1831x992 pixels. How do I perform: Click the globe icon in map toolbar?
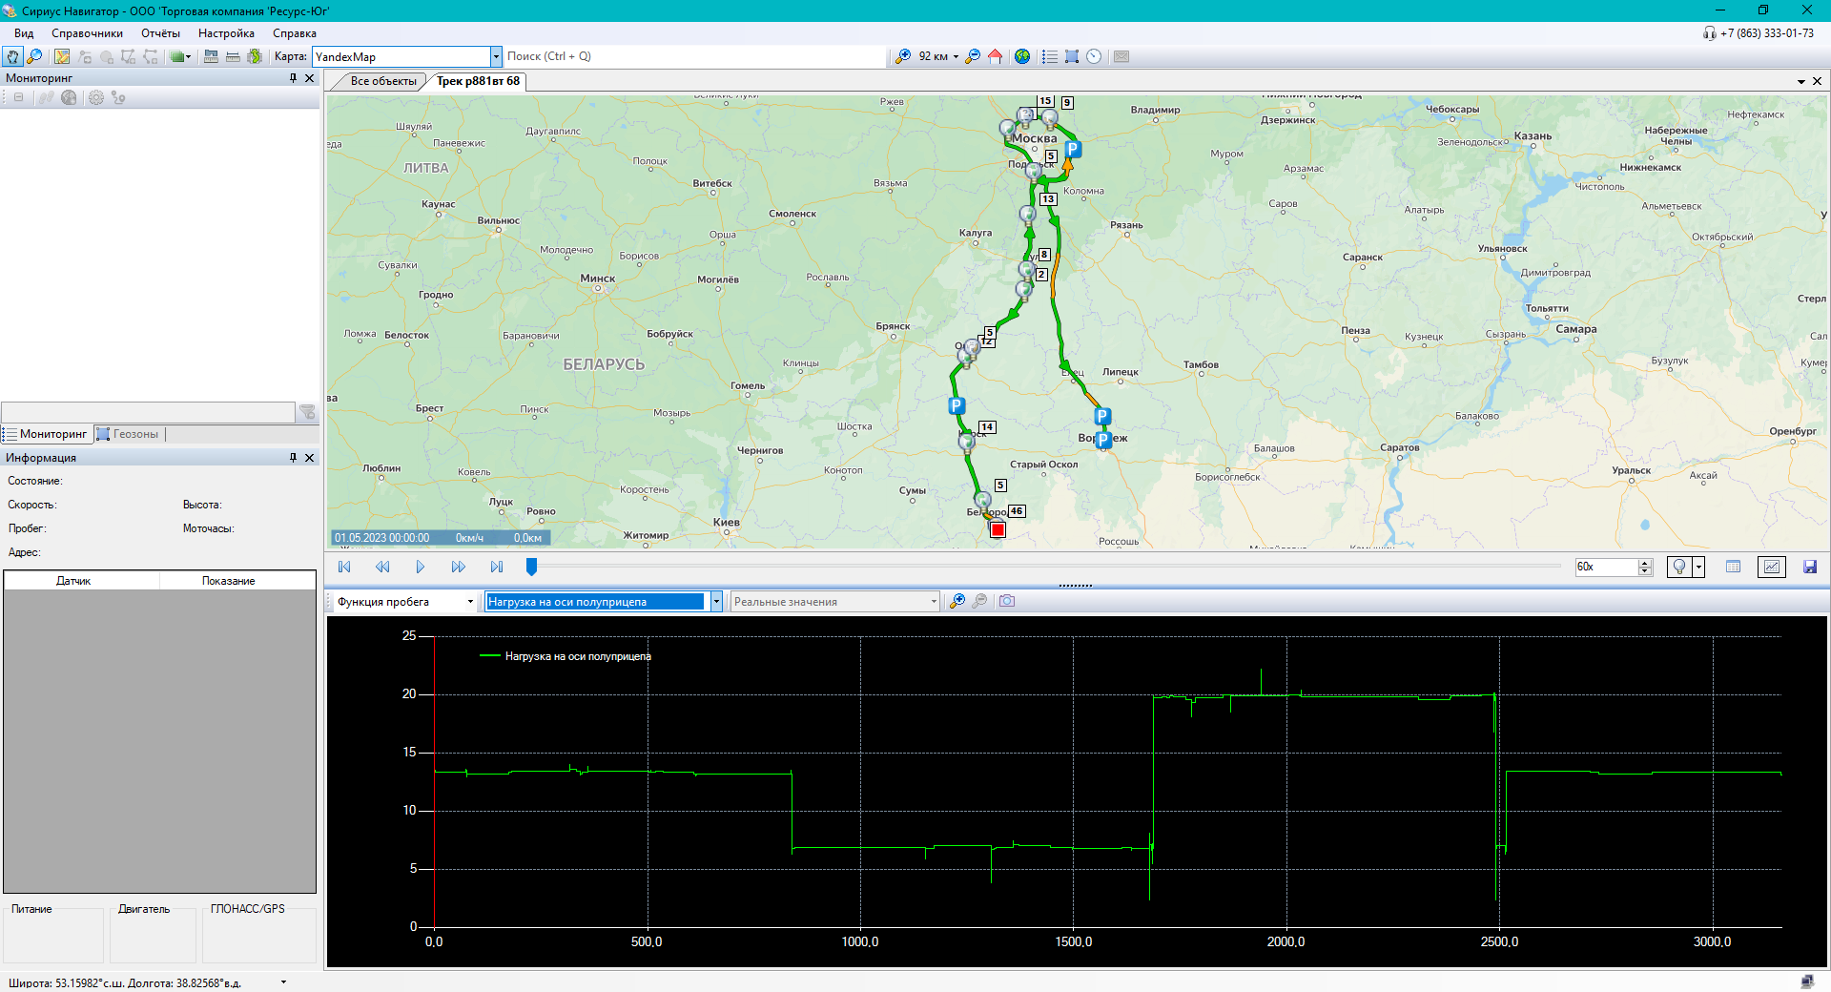(1022, 57)
